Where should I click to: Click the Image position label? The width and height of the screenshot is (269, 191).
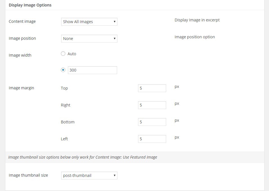pyautogui.click(x=22, y=38)
